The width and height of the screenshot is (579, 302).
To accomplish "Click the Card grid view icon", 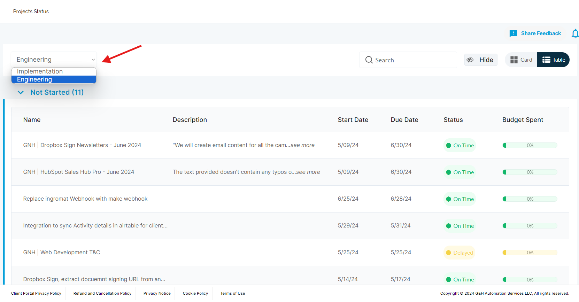I will (x=514, y=60).
